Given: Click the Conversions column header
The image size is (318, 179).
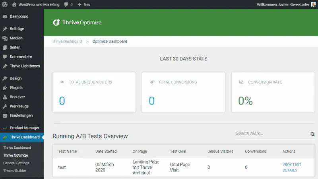Looking at the screenshot, I should pyautogui.click(x=256, y=152).
